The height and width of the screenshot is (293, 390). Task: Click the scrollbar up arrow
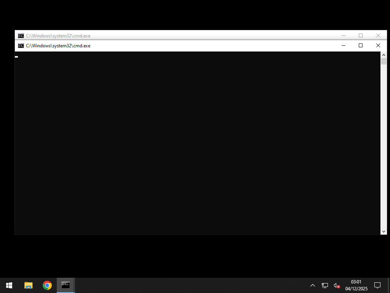click(384, 55)
